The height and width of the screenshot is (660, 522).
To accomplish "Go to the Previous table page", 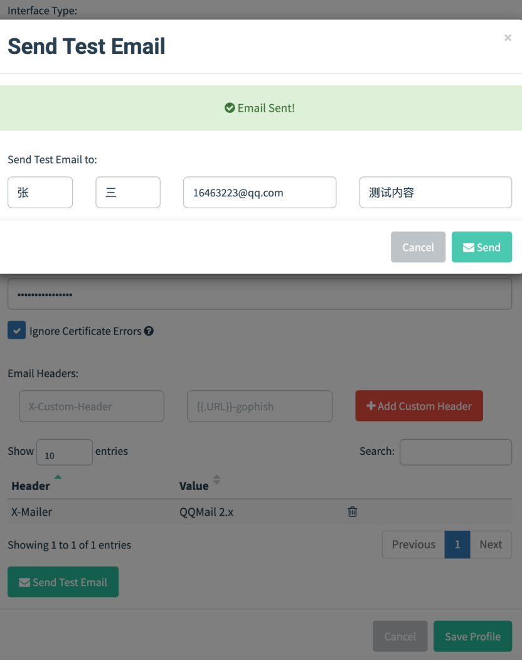I will (x=413, y=544).
